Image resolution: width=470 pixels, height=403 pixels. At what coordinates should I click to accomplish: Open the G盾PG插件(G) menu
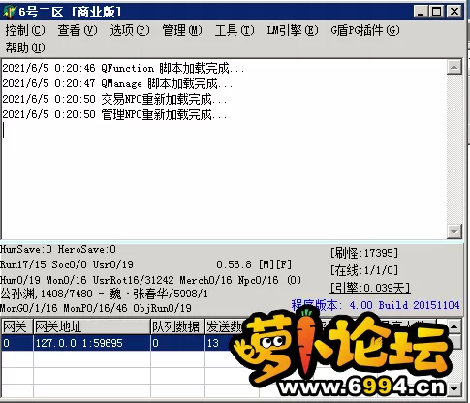click(x=365, y=31)
